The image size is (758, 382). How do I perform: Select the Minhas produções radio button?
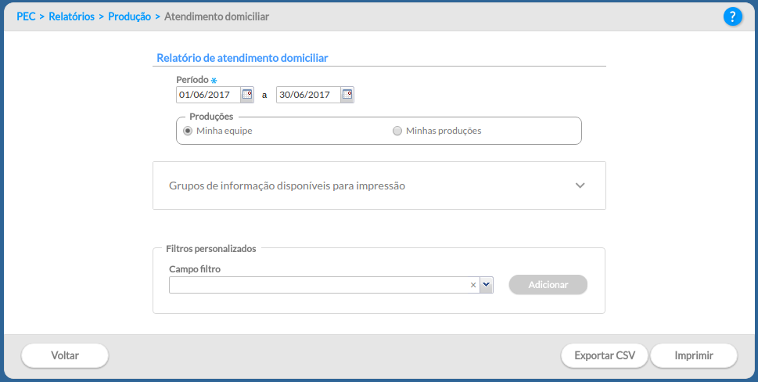pos(397,131)
